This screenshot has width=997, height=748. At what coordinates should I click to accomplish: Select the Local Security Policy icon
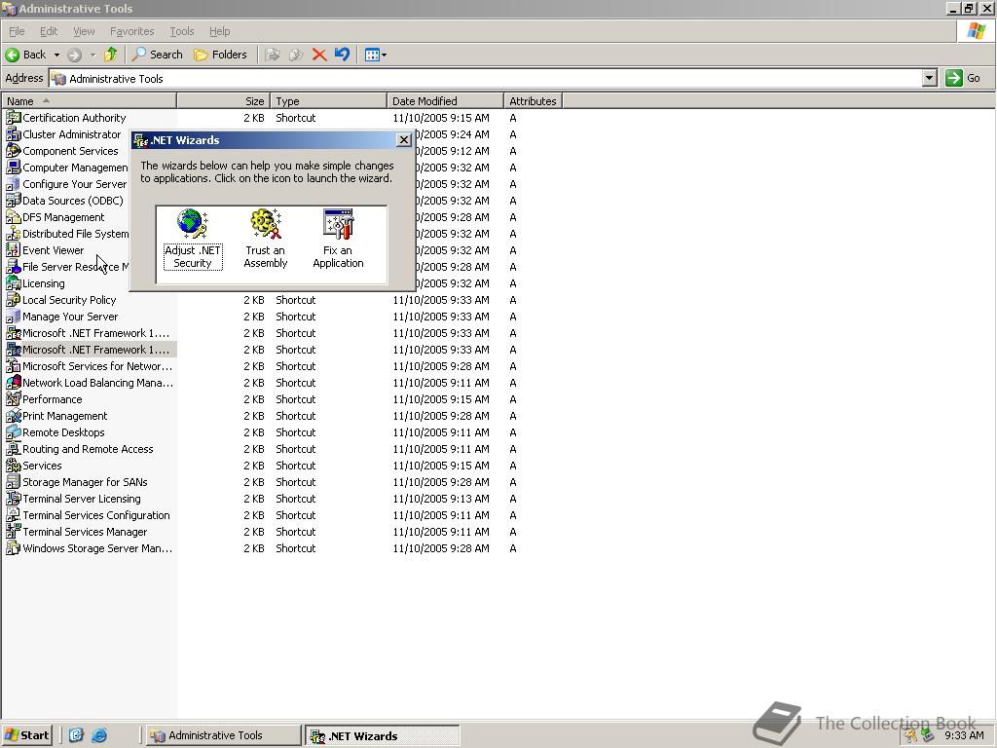coord(13,300)
